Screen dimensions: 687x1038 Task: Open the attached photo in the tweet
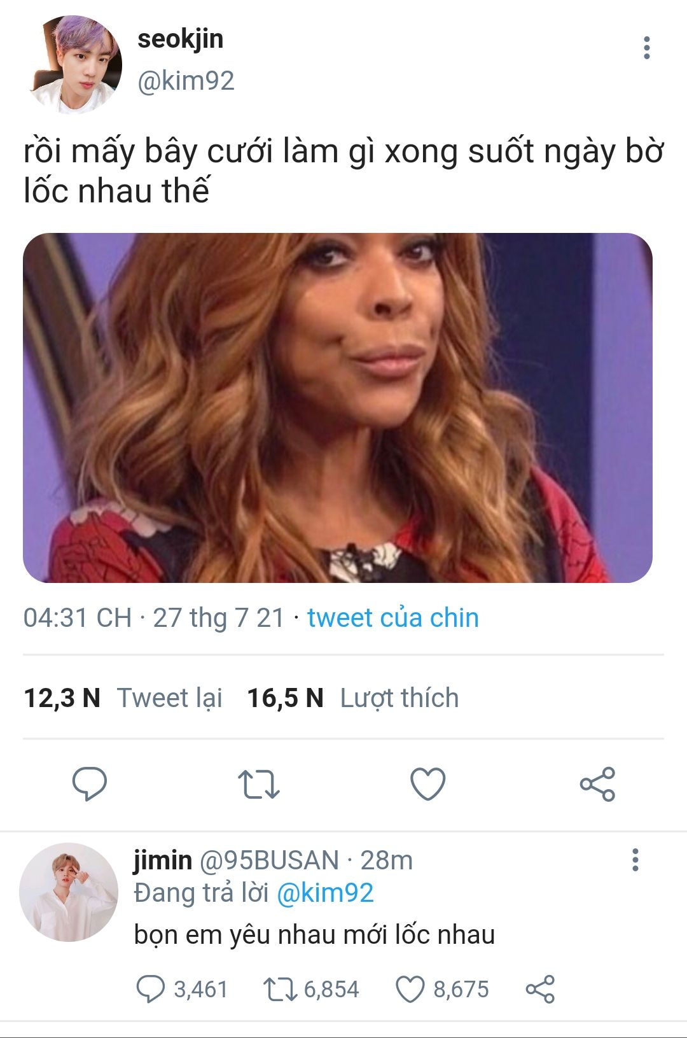click(x=338, y=408)
